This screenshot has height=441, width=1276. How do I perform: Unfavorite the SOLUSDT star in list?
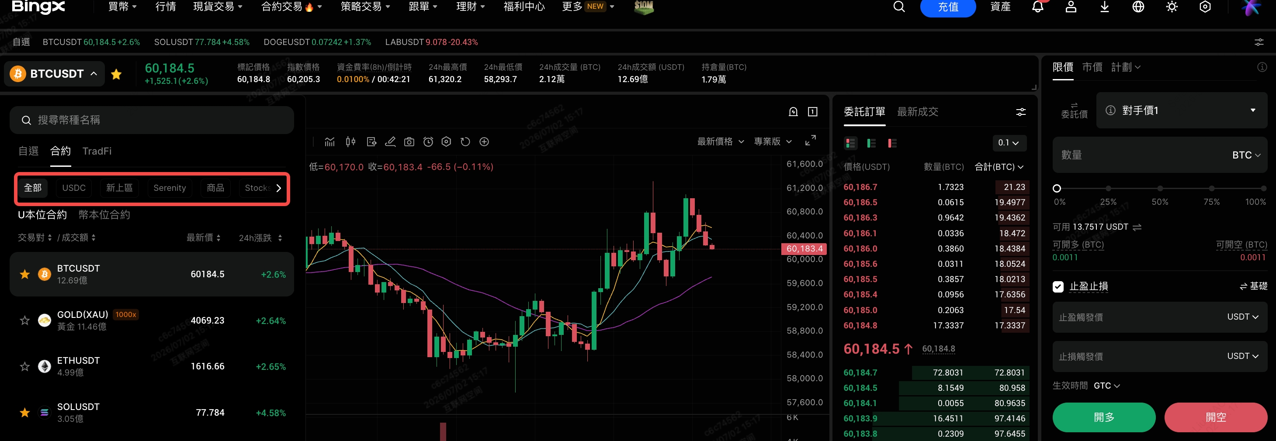25,413
